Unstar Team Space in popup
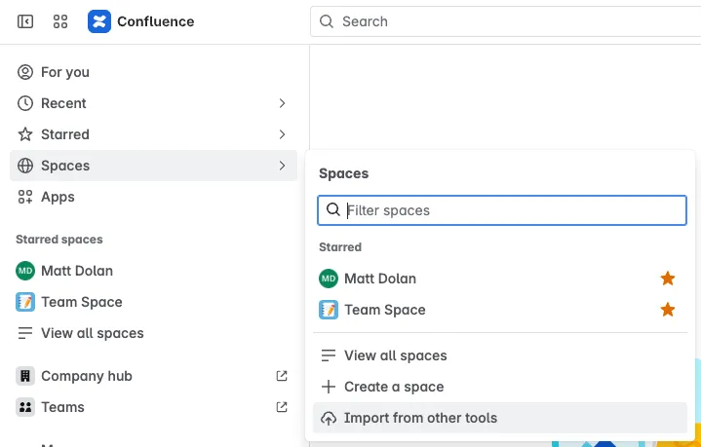 coord(668,310)
